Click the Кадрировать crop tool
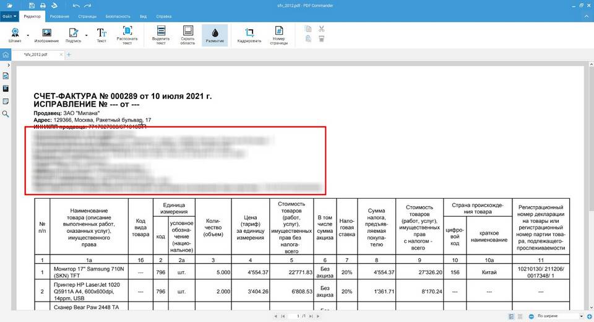The image size is (594, 322). [250, 35]
